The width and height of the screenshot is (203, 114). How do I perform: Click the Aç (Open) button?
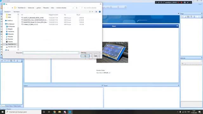coord(85,56)
